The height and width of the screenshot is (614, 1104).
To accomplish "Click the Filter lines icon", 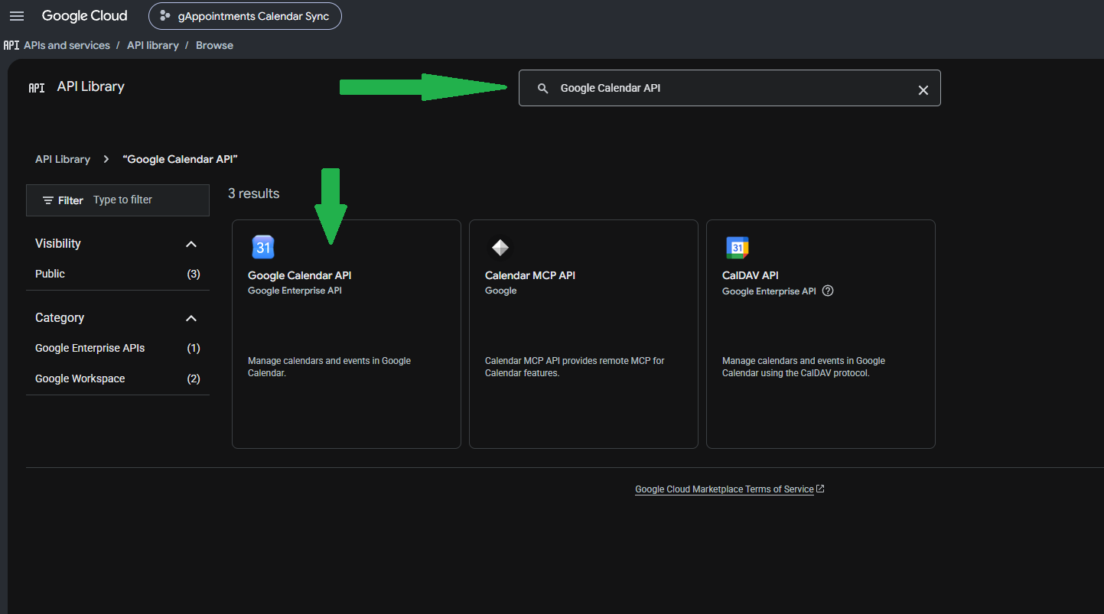I will 48,200.
